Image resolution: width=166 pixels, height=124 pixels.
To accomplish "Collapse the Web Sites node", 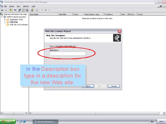I will [x=5, y=22].
